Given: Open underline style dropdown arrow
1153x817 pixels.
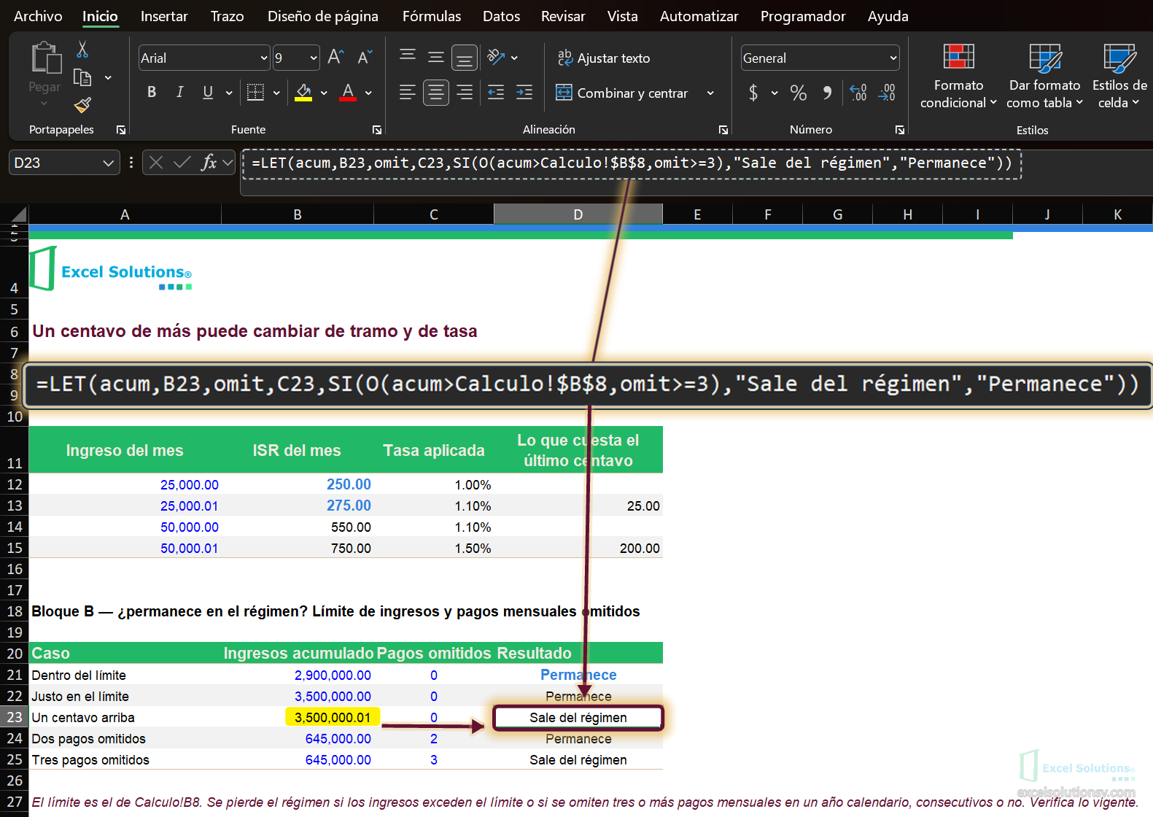Looking at the screenshot, I should coord(229,93).
